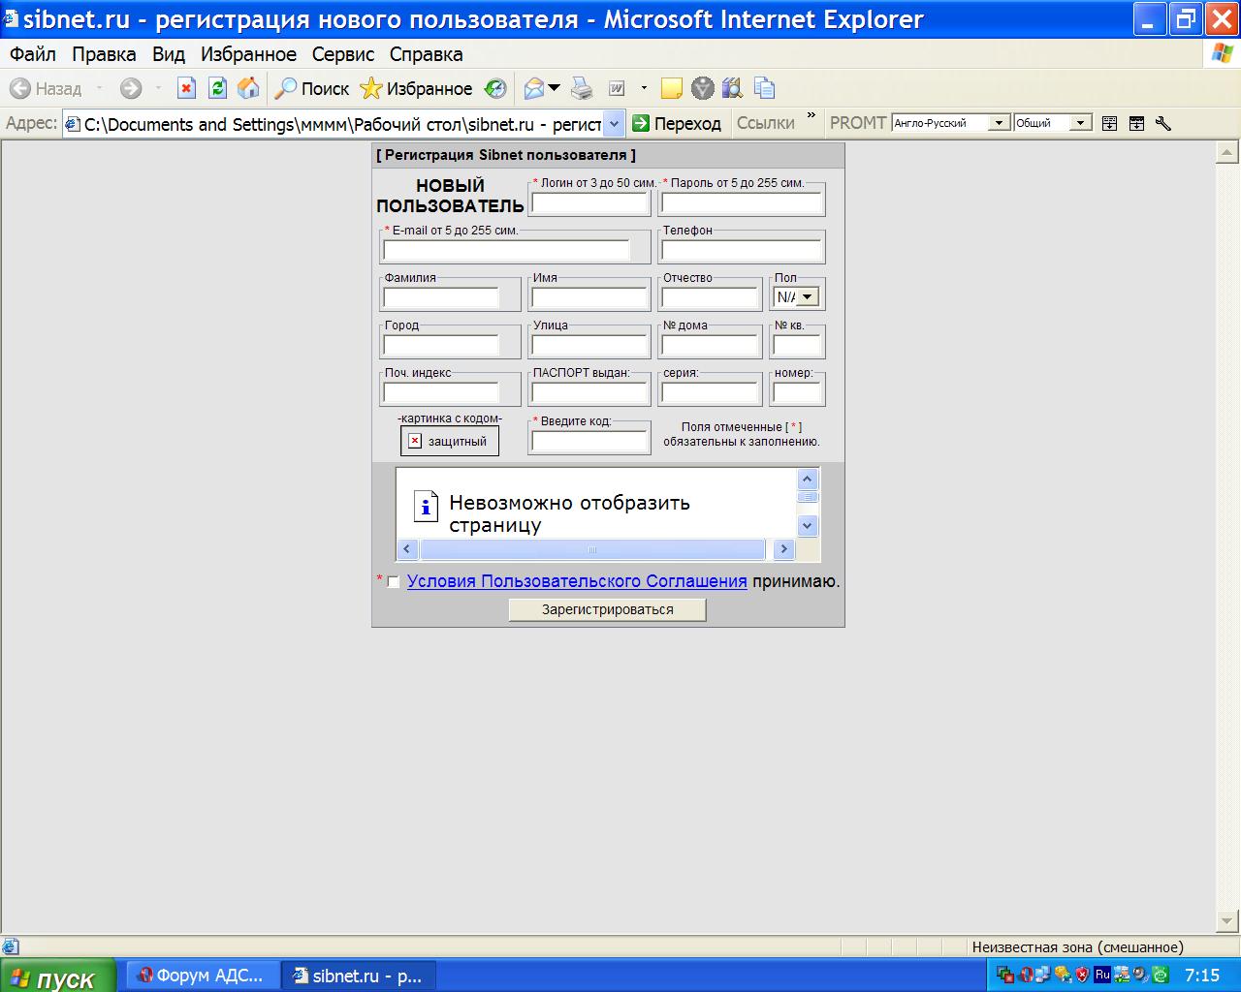Click the Введите код input field
1241x992 pixels.
tap(589, 441)
